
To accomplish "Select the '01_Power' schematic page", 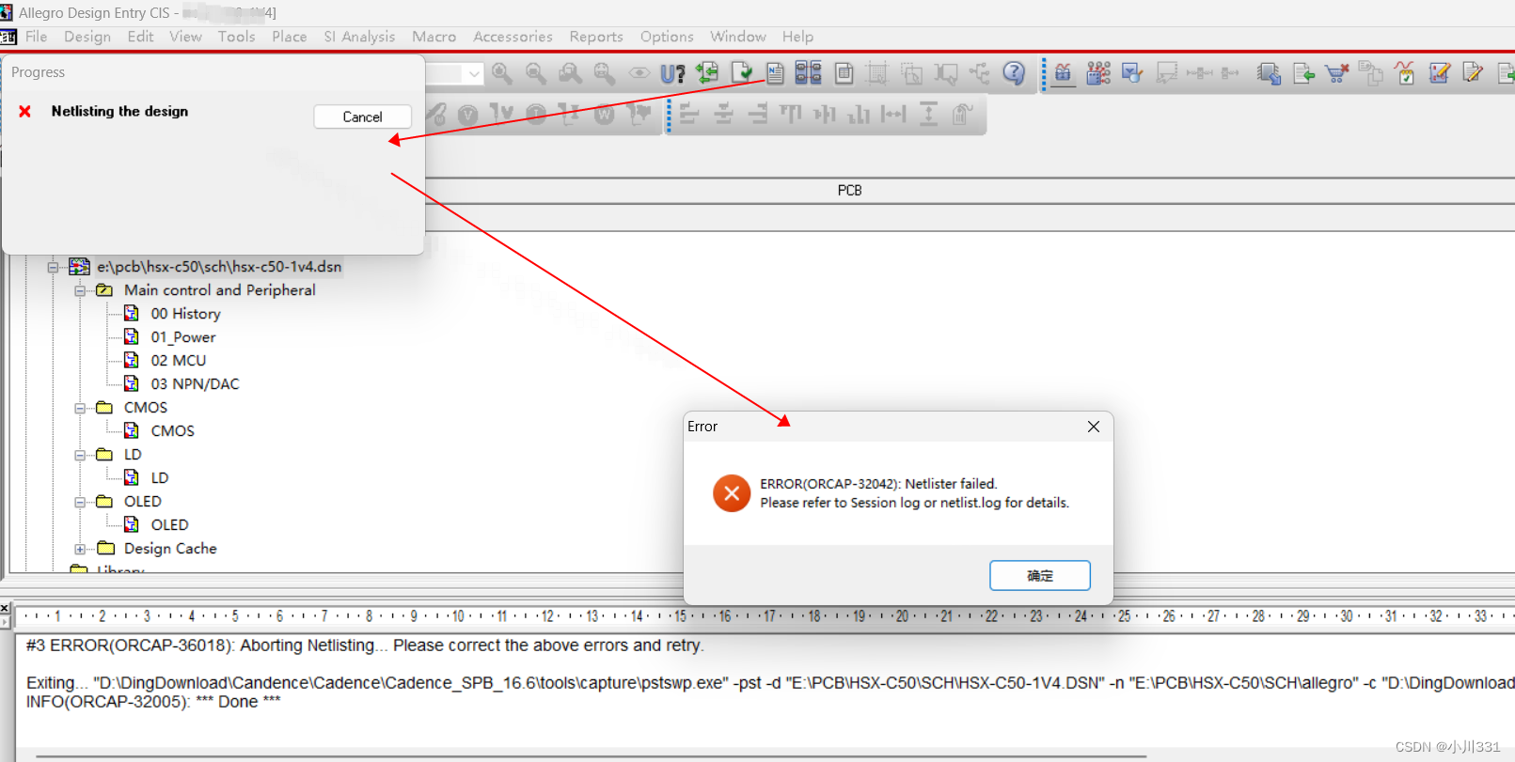I will [183, 337].
